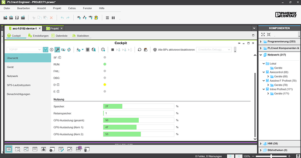The width and height of the screenshot is (301, 158).
Task: Select Gerät in the Cockpit sidebar
Action: [x=28, y=67]
